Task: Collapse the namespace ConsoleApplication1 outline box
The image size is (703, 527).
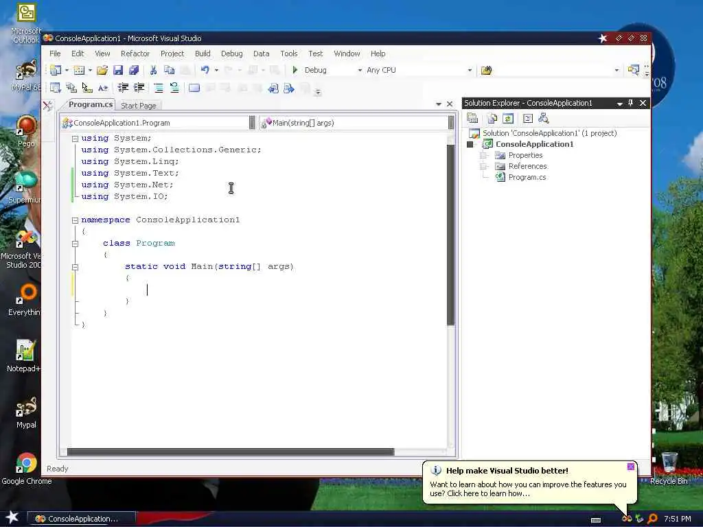Action: (x=76, y=220)
